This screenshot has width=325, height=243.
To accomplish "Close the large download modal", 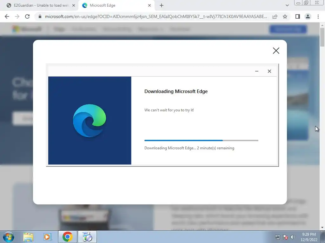I will point(276,51).
